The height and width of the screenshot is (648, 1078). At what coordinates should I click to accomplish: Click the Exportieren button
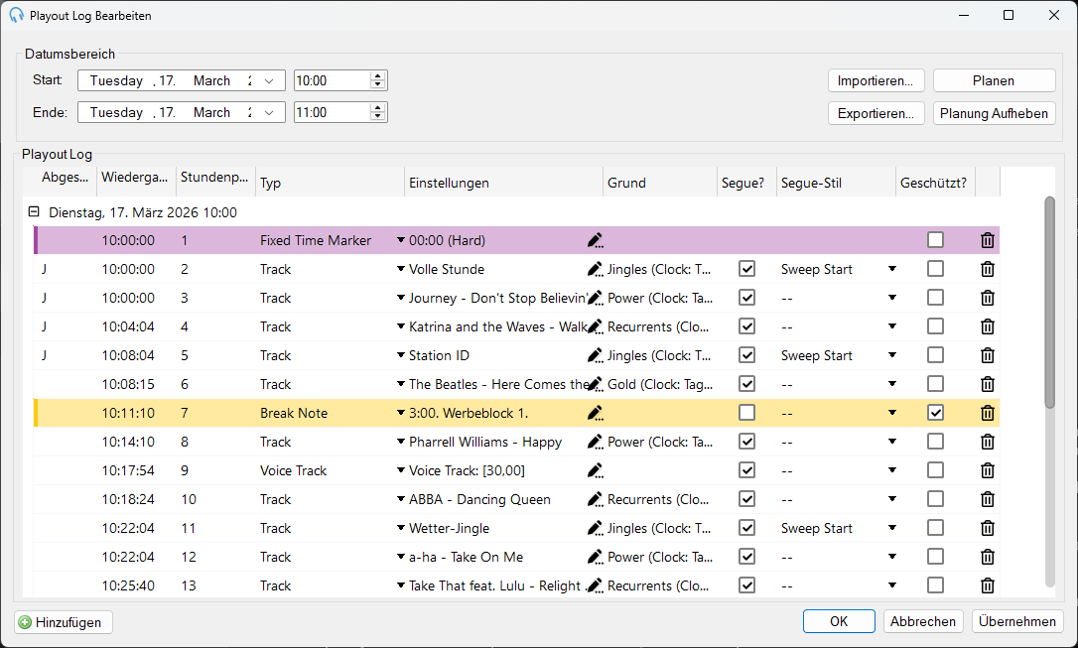(876, 113)
